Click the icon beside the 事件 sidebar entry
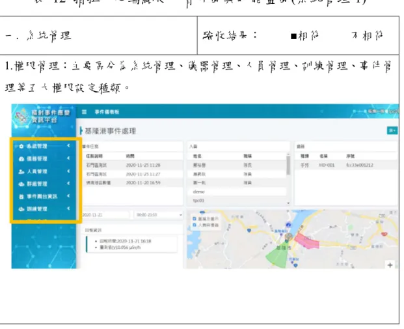 coord(21,197)
